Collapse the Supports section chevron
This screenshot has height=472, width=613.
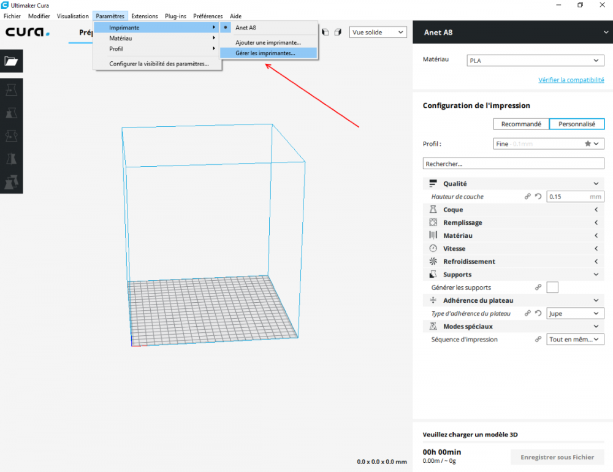tap(596, 274)
